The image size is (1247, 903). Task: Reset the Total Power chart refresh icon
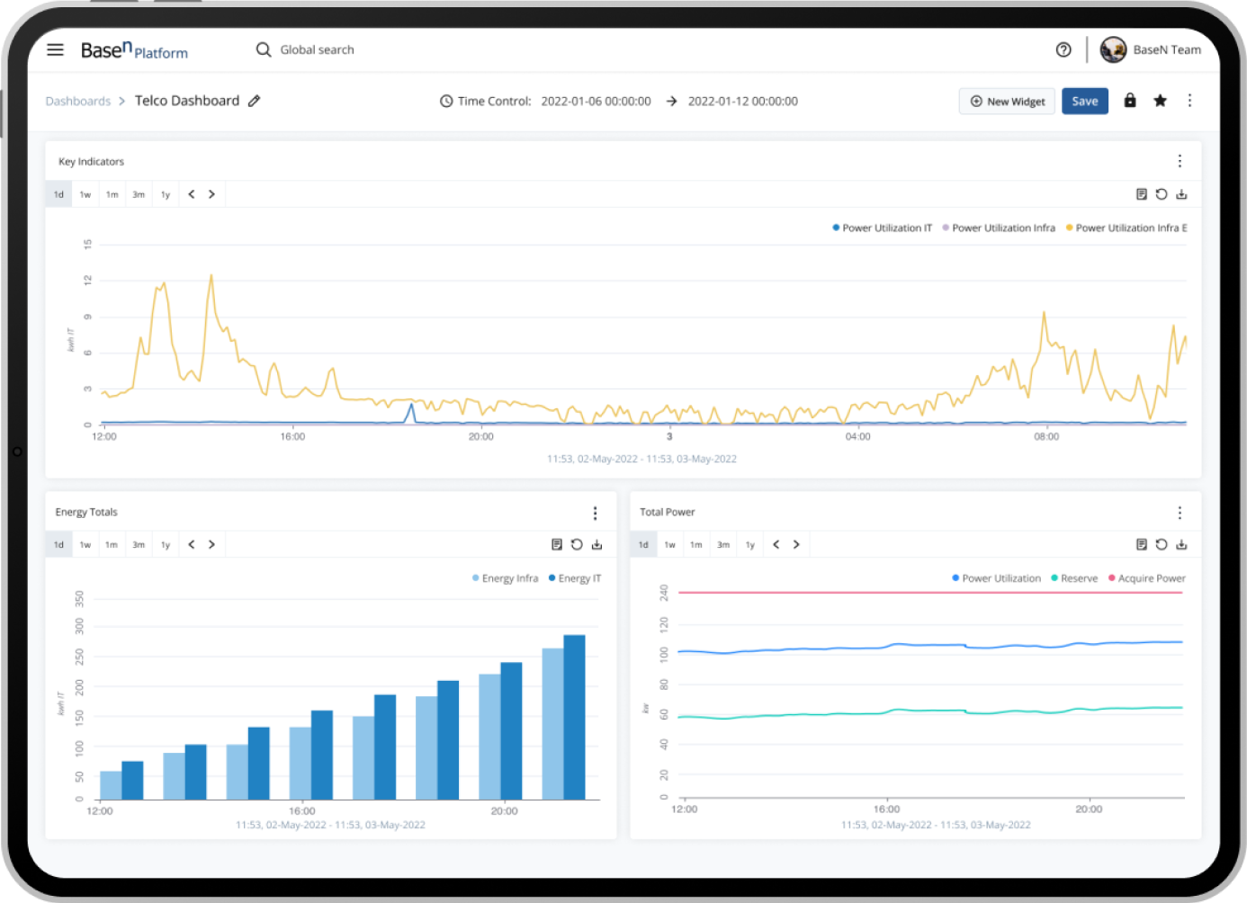tap(1162, 544)
